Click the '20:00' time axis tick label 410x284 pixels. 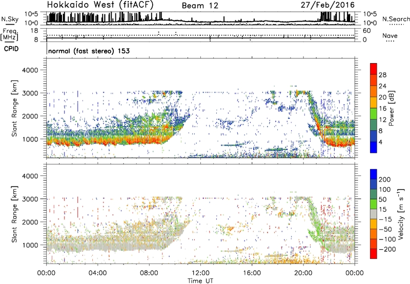click(303, 273)
